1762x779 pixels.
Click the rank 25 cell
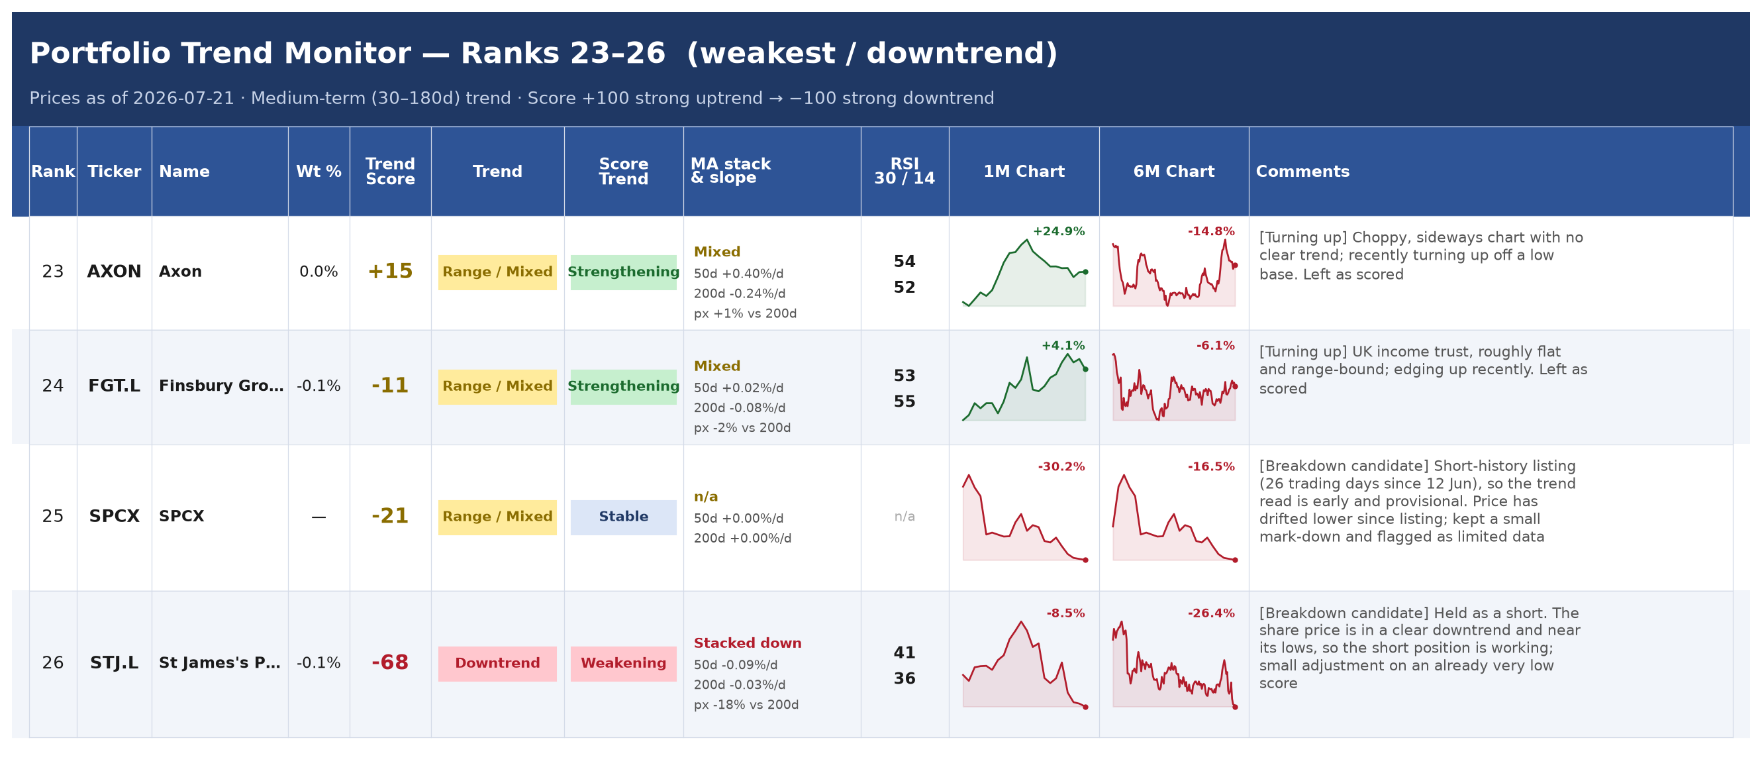click(x=53, y=516)
